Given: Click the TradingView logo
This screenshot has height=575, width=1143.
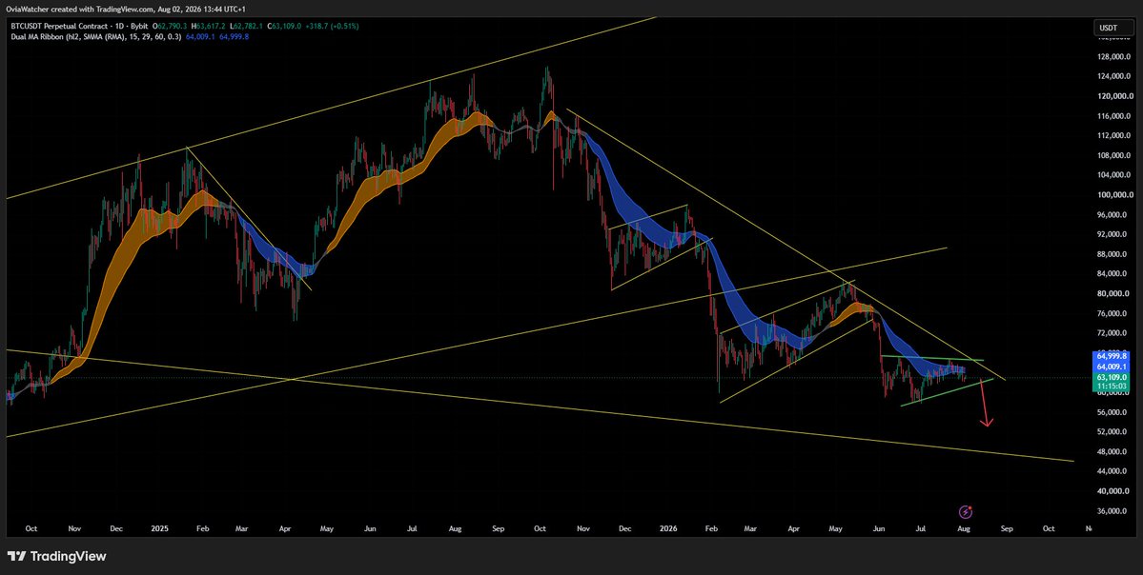Looking at the screenshot, I should pyautogui.click(x=57, y=557).
